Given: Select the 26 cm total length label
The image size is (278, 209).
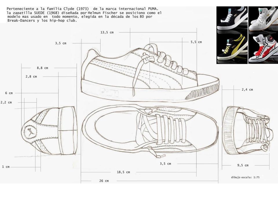Looking at the screenshot, I should (104, 181).
